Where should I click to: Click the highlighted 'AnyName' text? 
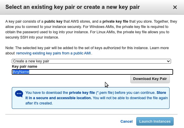click(x=21, y=72)
